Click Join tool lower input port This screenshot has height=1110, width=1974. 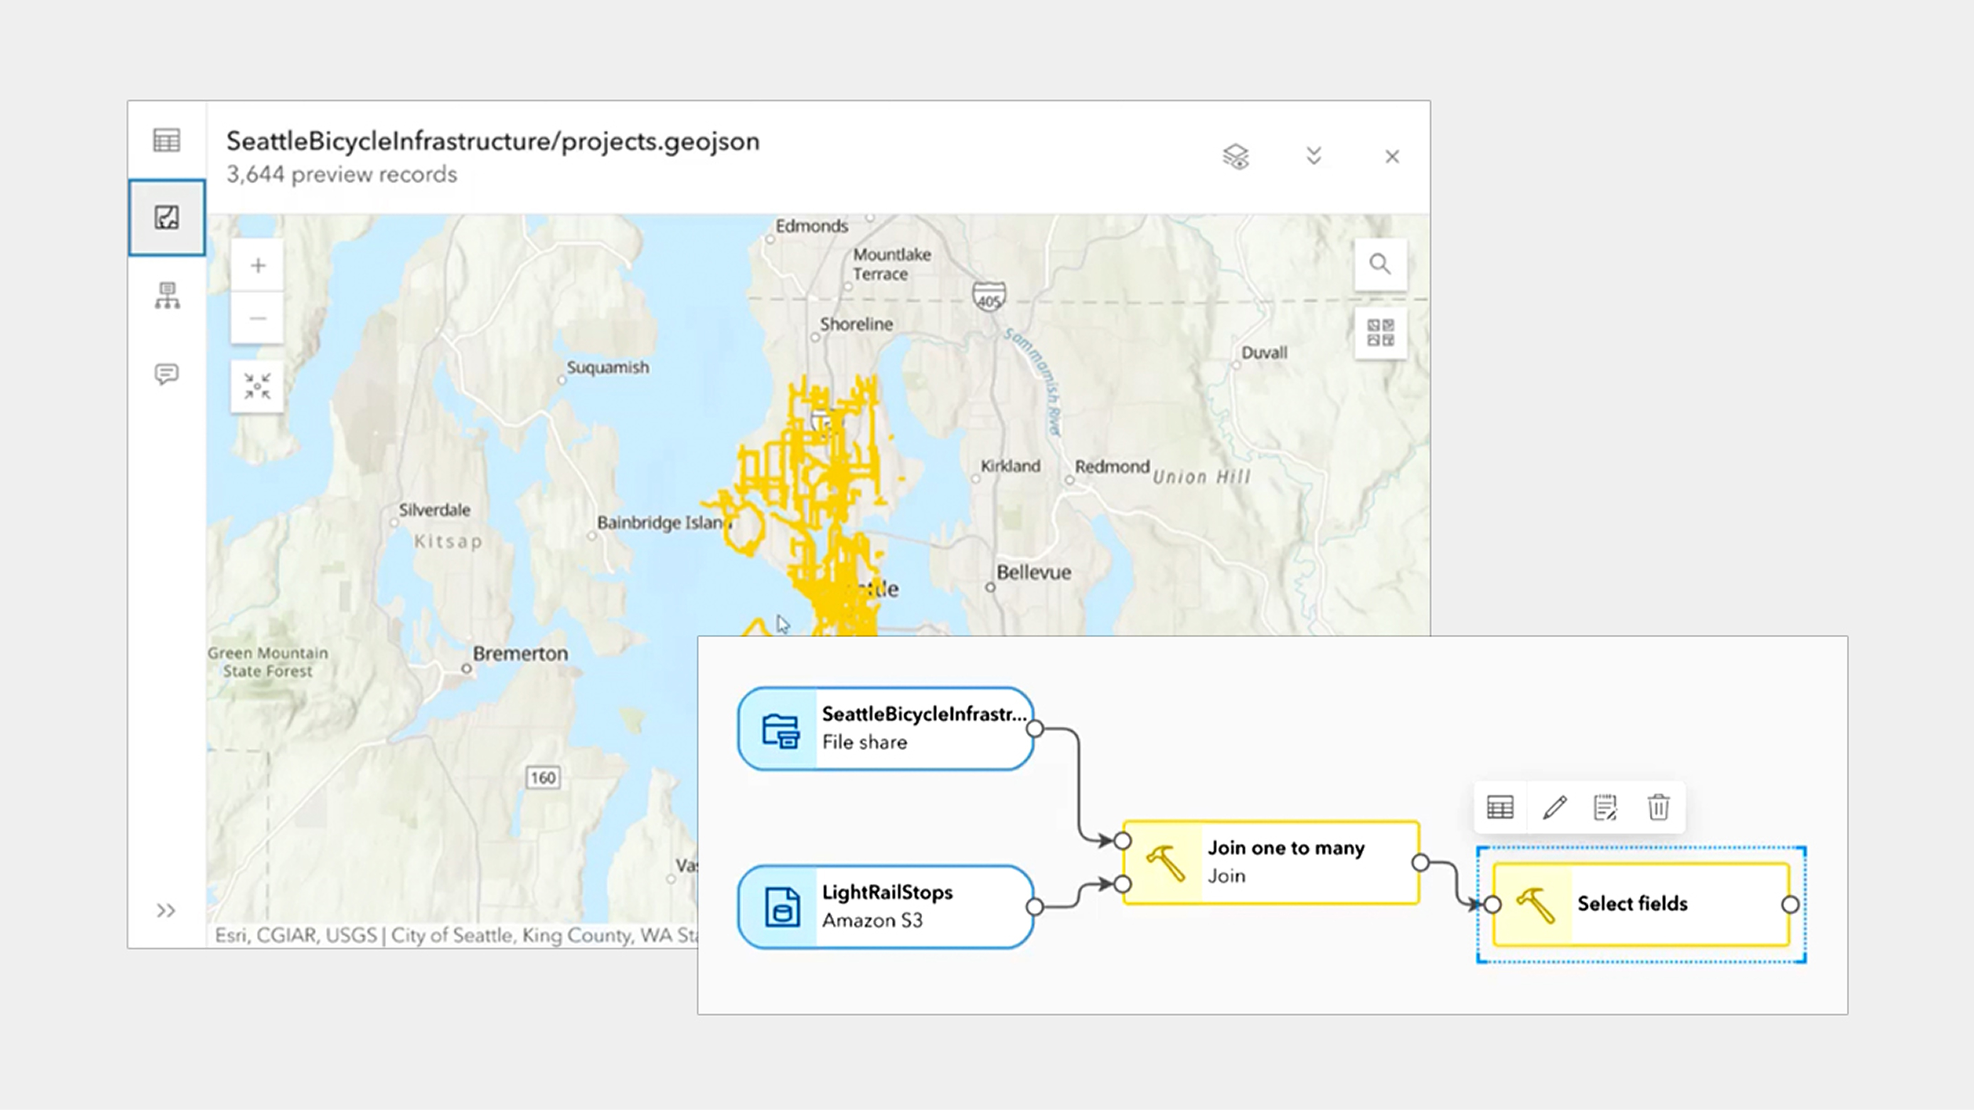coord(1123,885)
